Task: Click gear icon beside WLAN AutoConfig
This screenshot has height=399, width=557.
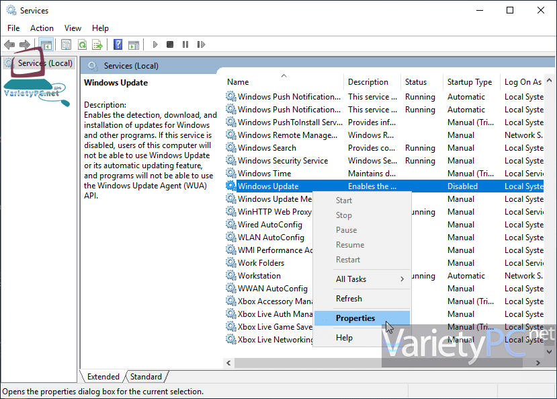Action: pos(231,238)
